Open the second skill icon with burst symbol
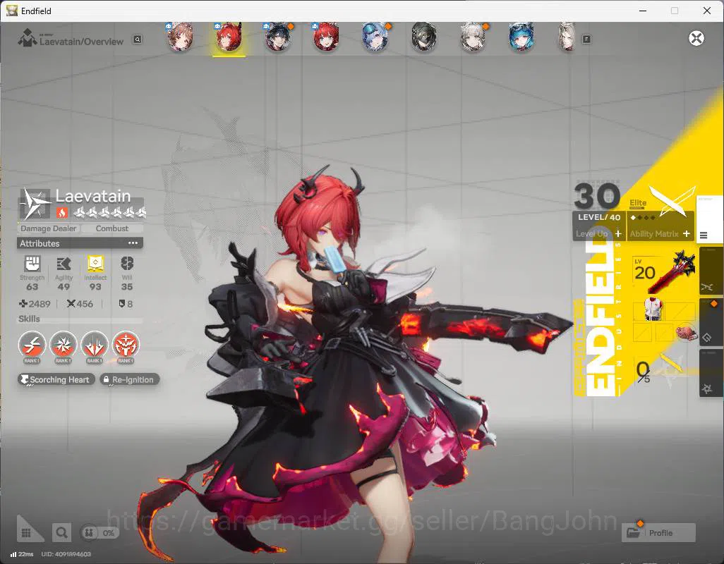Screen dimensions: 724x564 pos(64,345)
